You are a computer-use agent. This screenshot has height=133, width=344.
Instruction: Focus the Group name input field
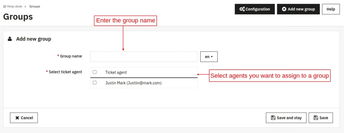144,57
